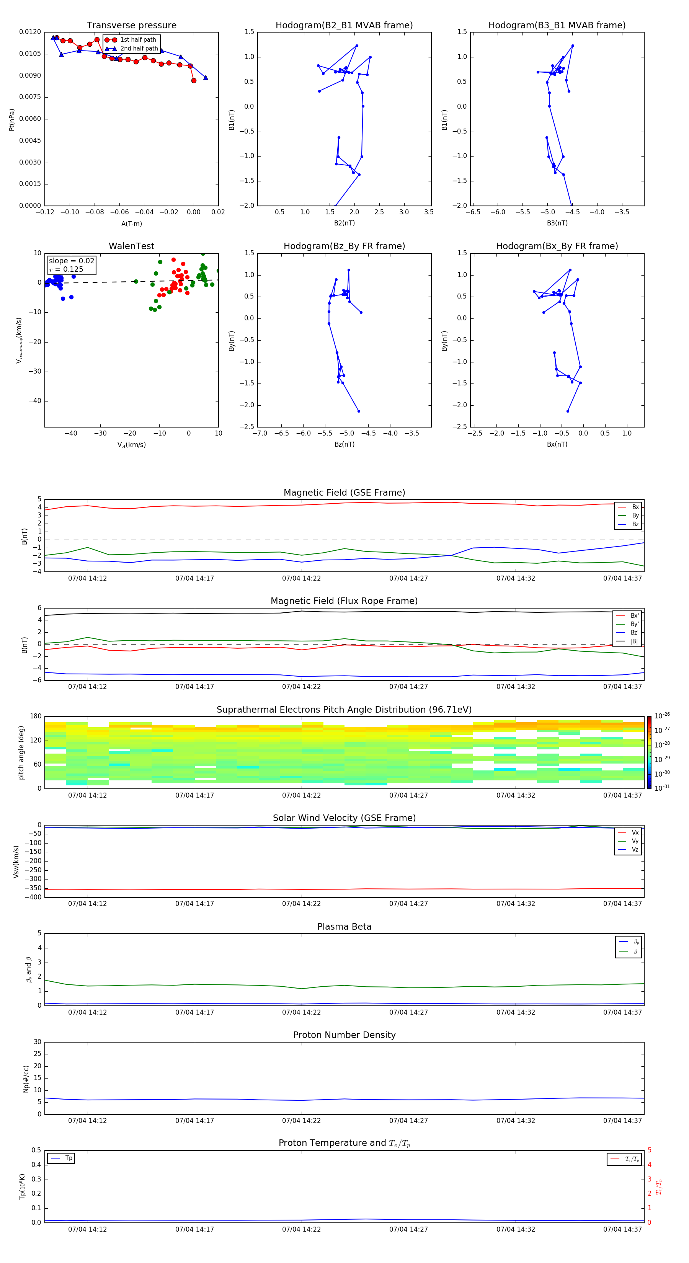The height and width of the screenshot is (1263, 689).
Task: Select the red Te/Tp right-axis label
Action: click(x=659, y=1186)
